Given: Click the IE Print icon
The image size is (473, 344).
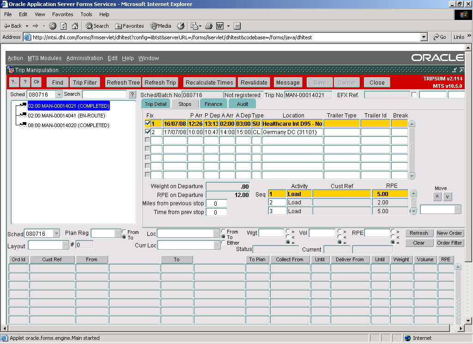Looking at the screenshot, I should [x=209, y=26].
